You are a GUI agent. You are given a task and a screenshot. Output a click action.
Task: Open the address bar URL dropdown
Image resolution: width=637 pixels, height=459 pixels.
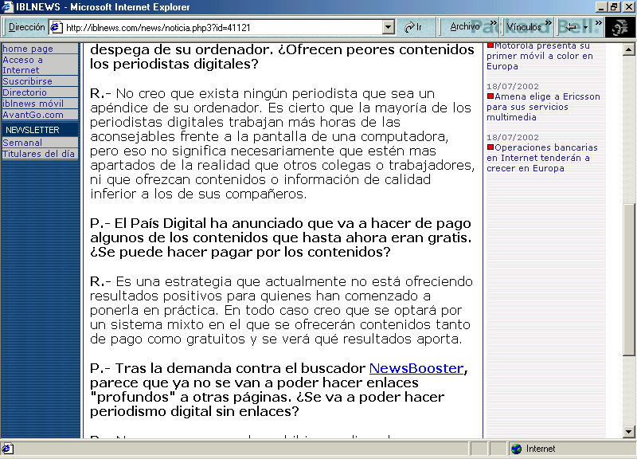(389, 27)
